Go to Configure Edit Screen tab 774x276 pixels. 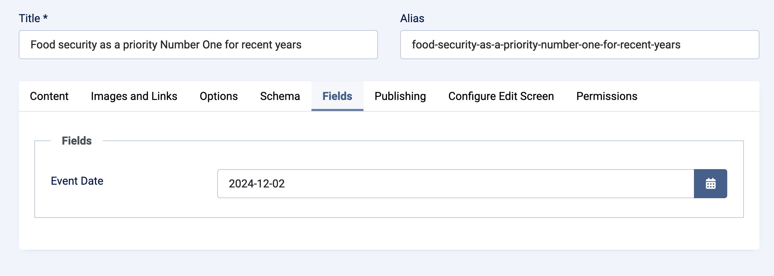pyautogui.click(x=501, y=96)
